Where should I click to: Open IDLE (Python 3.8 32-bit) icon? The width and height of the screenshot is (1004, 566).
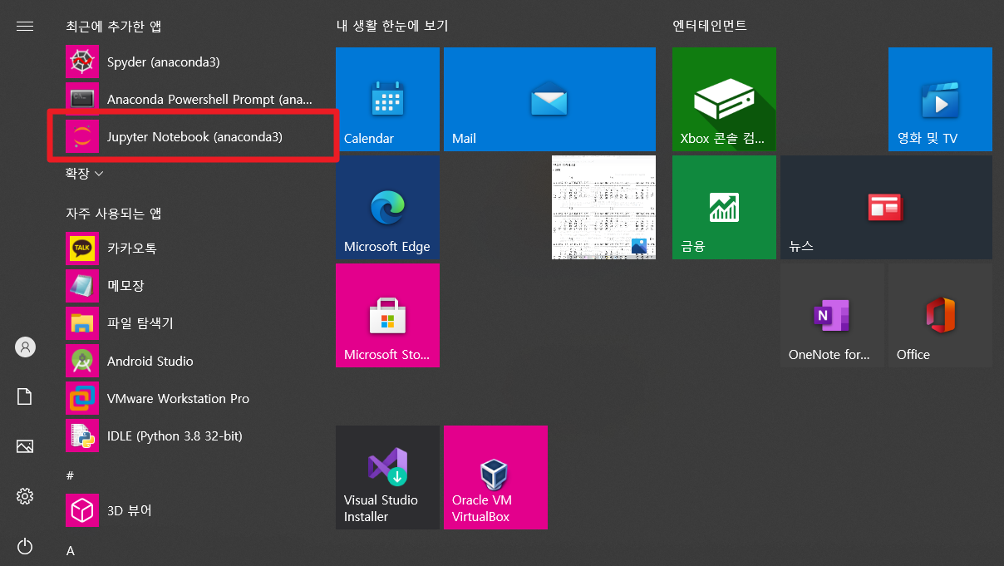[82, 436]
